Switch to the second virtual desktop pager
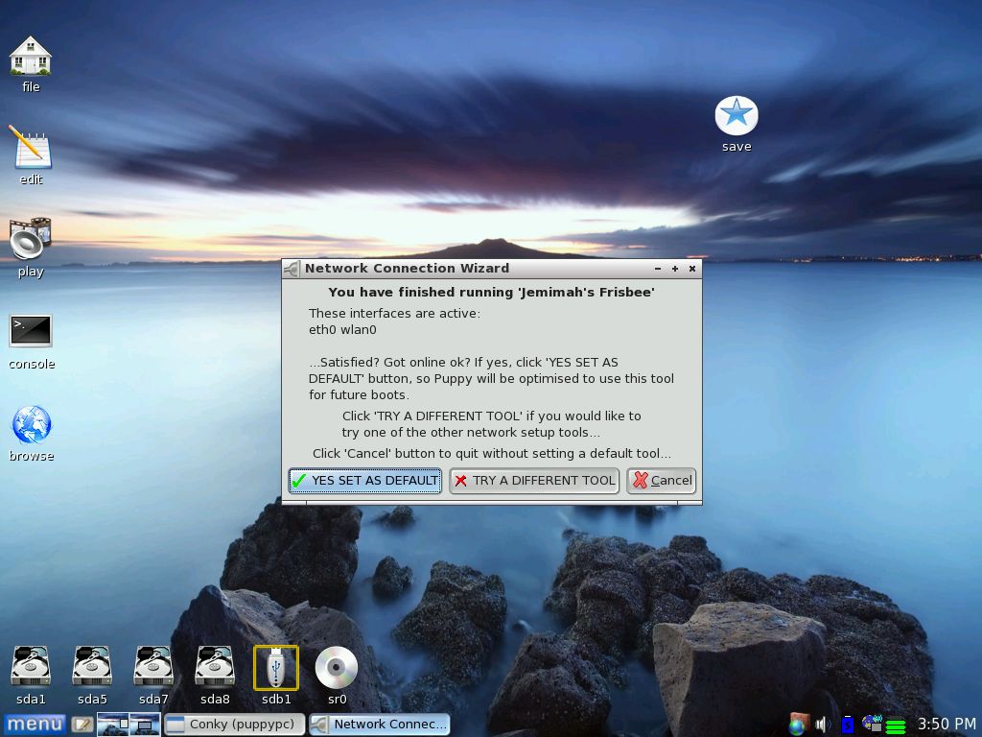Screen dimensions: 982x737 [x=145, y=725]
